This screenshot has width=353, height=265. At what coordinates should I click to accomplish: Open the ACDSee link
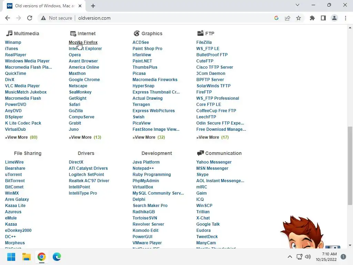point(141,42)
